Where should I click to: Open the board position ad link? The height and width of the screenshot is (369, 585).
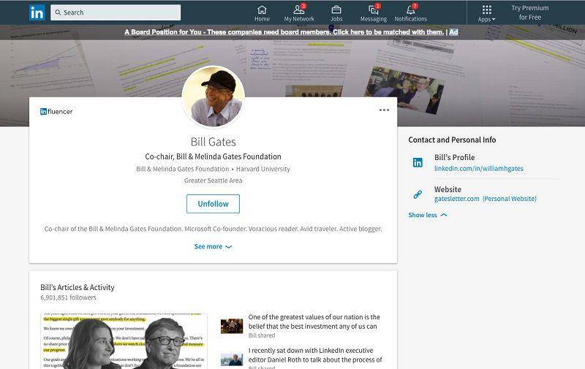pyautogui.click(x=284, y=32)
